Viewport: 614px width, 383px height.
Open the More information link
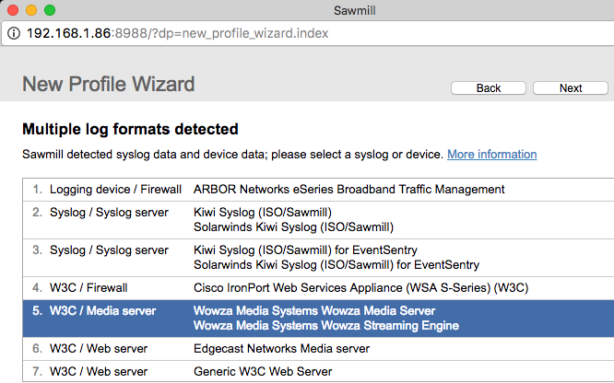[x=491, y=154]
